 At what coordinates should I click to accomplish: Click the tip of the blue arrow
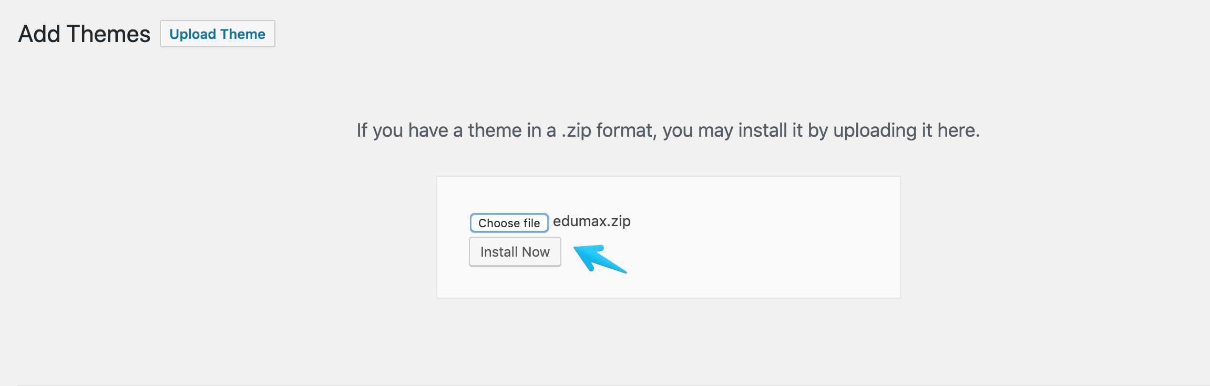(x=576, y=248)
